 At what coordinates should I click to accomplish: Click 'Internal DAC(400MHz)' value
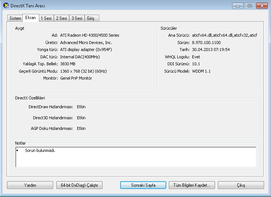[x=80, y=57]
